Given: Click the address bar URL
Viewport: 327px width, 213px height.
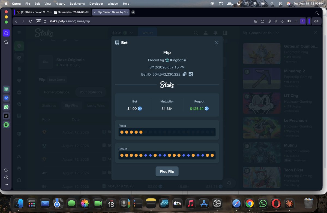Looking at the screenshot, I should [x=70, y=21].
